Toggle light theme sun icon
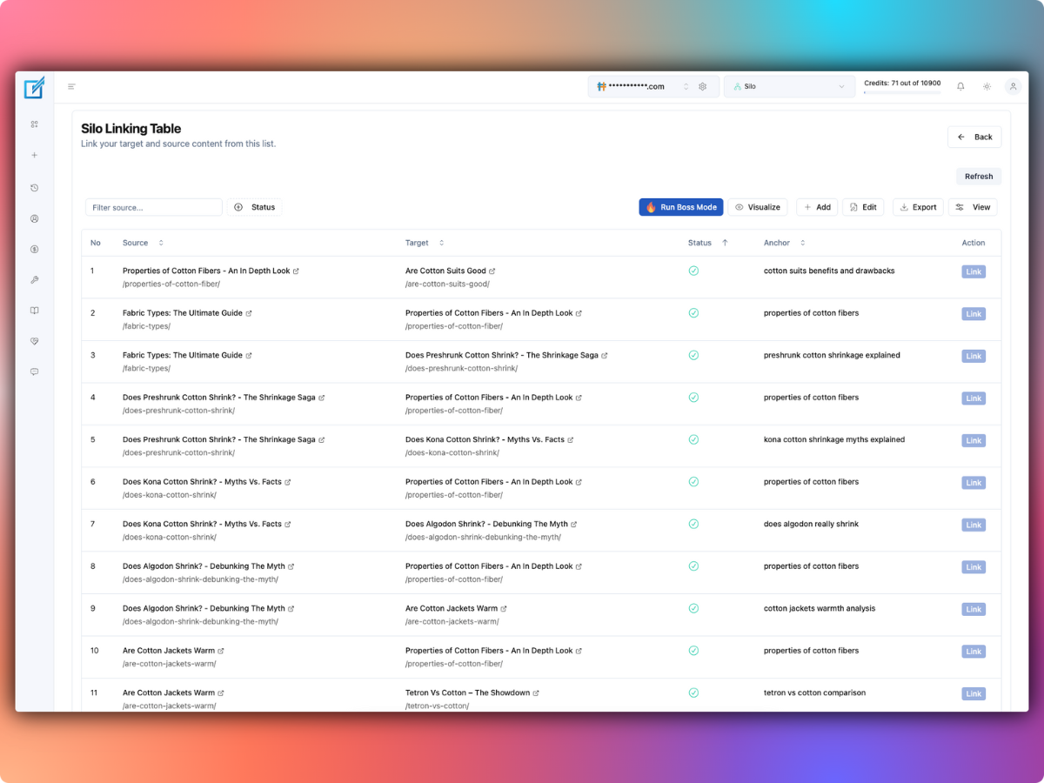This screenshot has height=783, width=1044. point(987,86)
